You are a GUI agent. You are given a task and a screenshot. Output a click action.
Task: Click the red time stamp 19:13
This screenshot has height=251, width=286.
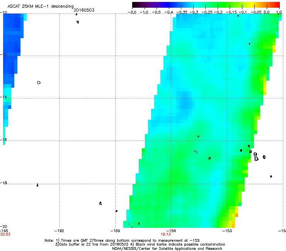(x=166, y=234)
